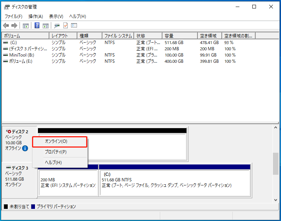
Task: Click the ディスク 2 offline disk icon
Action: [8, 131]
